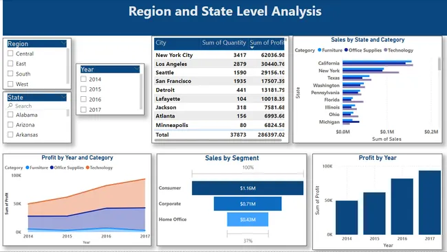The image size is (447, 252).
Task: Sort by Sum of Profit header
Action: tap(267, 43)
